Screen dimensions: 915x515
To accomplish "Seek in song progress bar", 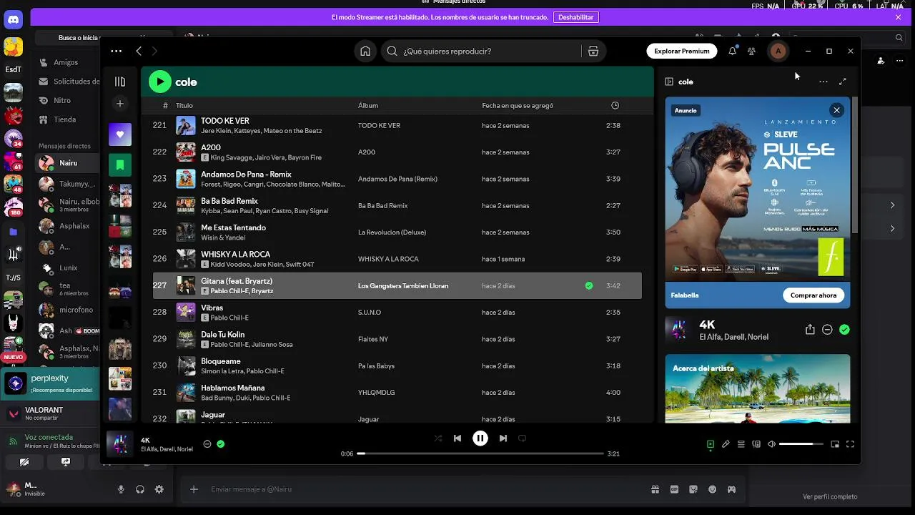I will tap(480, 453).
